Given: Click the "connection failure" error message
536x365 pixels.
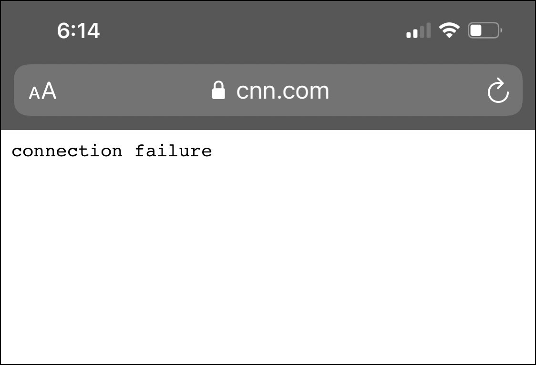Looking at the screenshot, I should pos(112,151).
